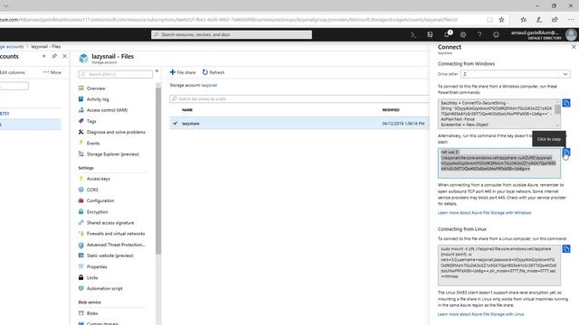The width and height of the screenshot is (579, 325).
Task: Open the feedback smiley icon
Action: click(x=496, y=34)
